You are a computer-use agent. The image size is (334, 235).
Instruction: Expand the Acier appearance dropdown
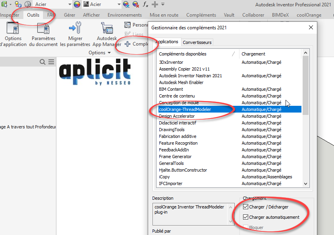pyautogui.click(x=118, y=4)
